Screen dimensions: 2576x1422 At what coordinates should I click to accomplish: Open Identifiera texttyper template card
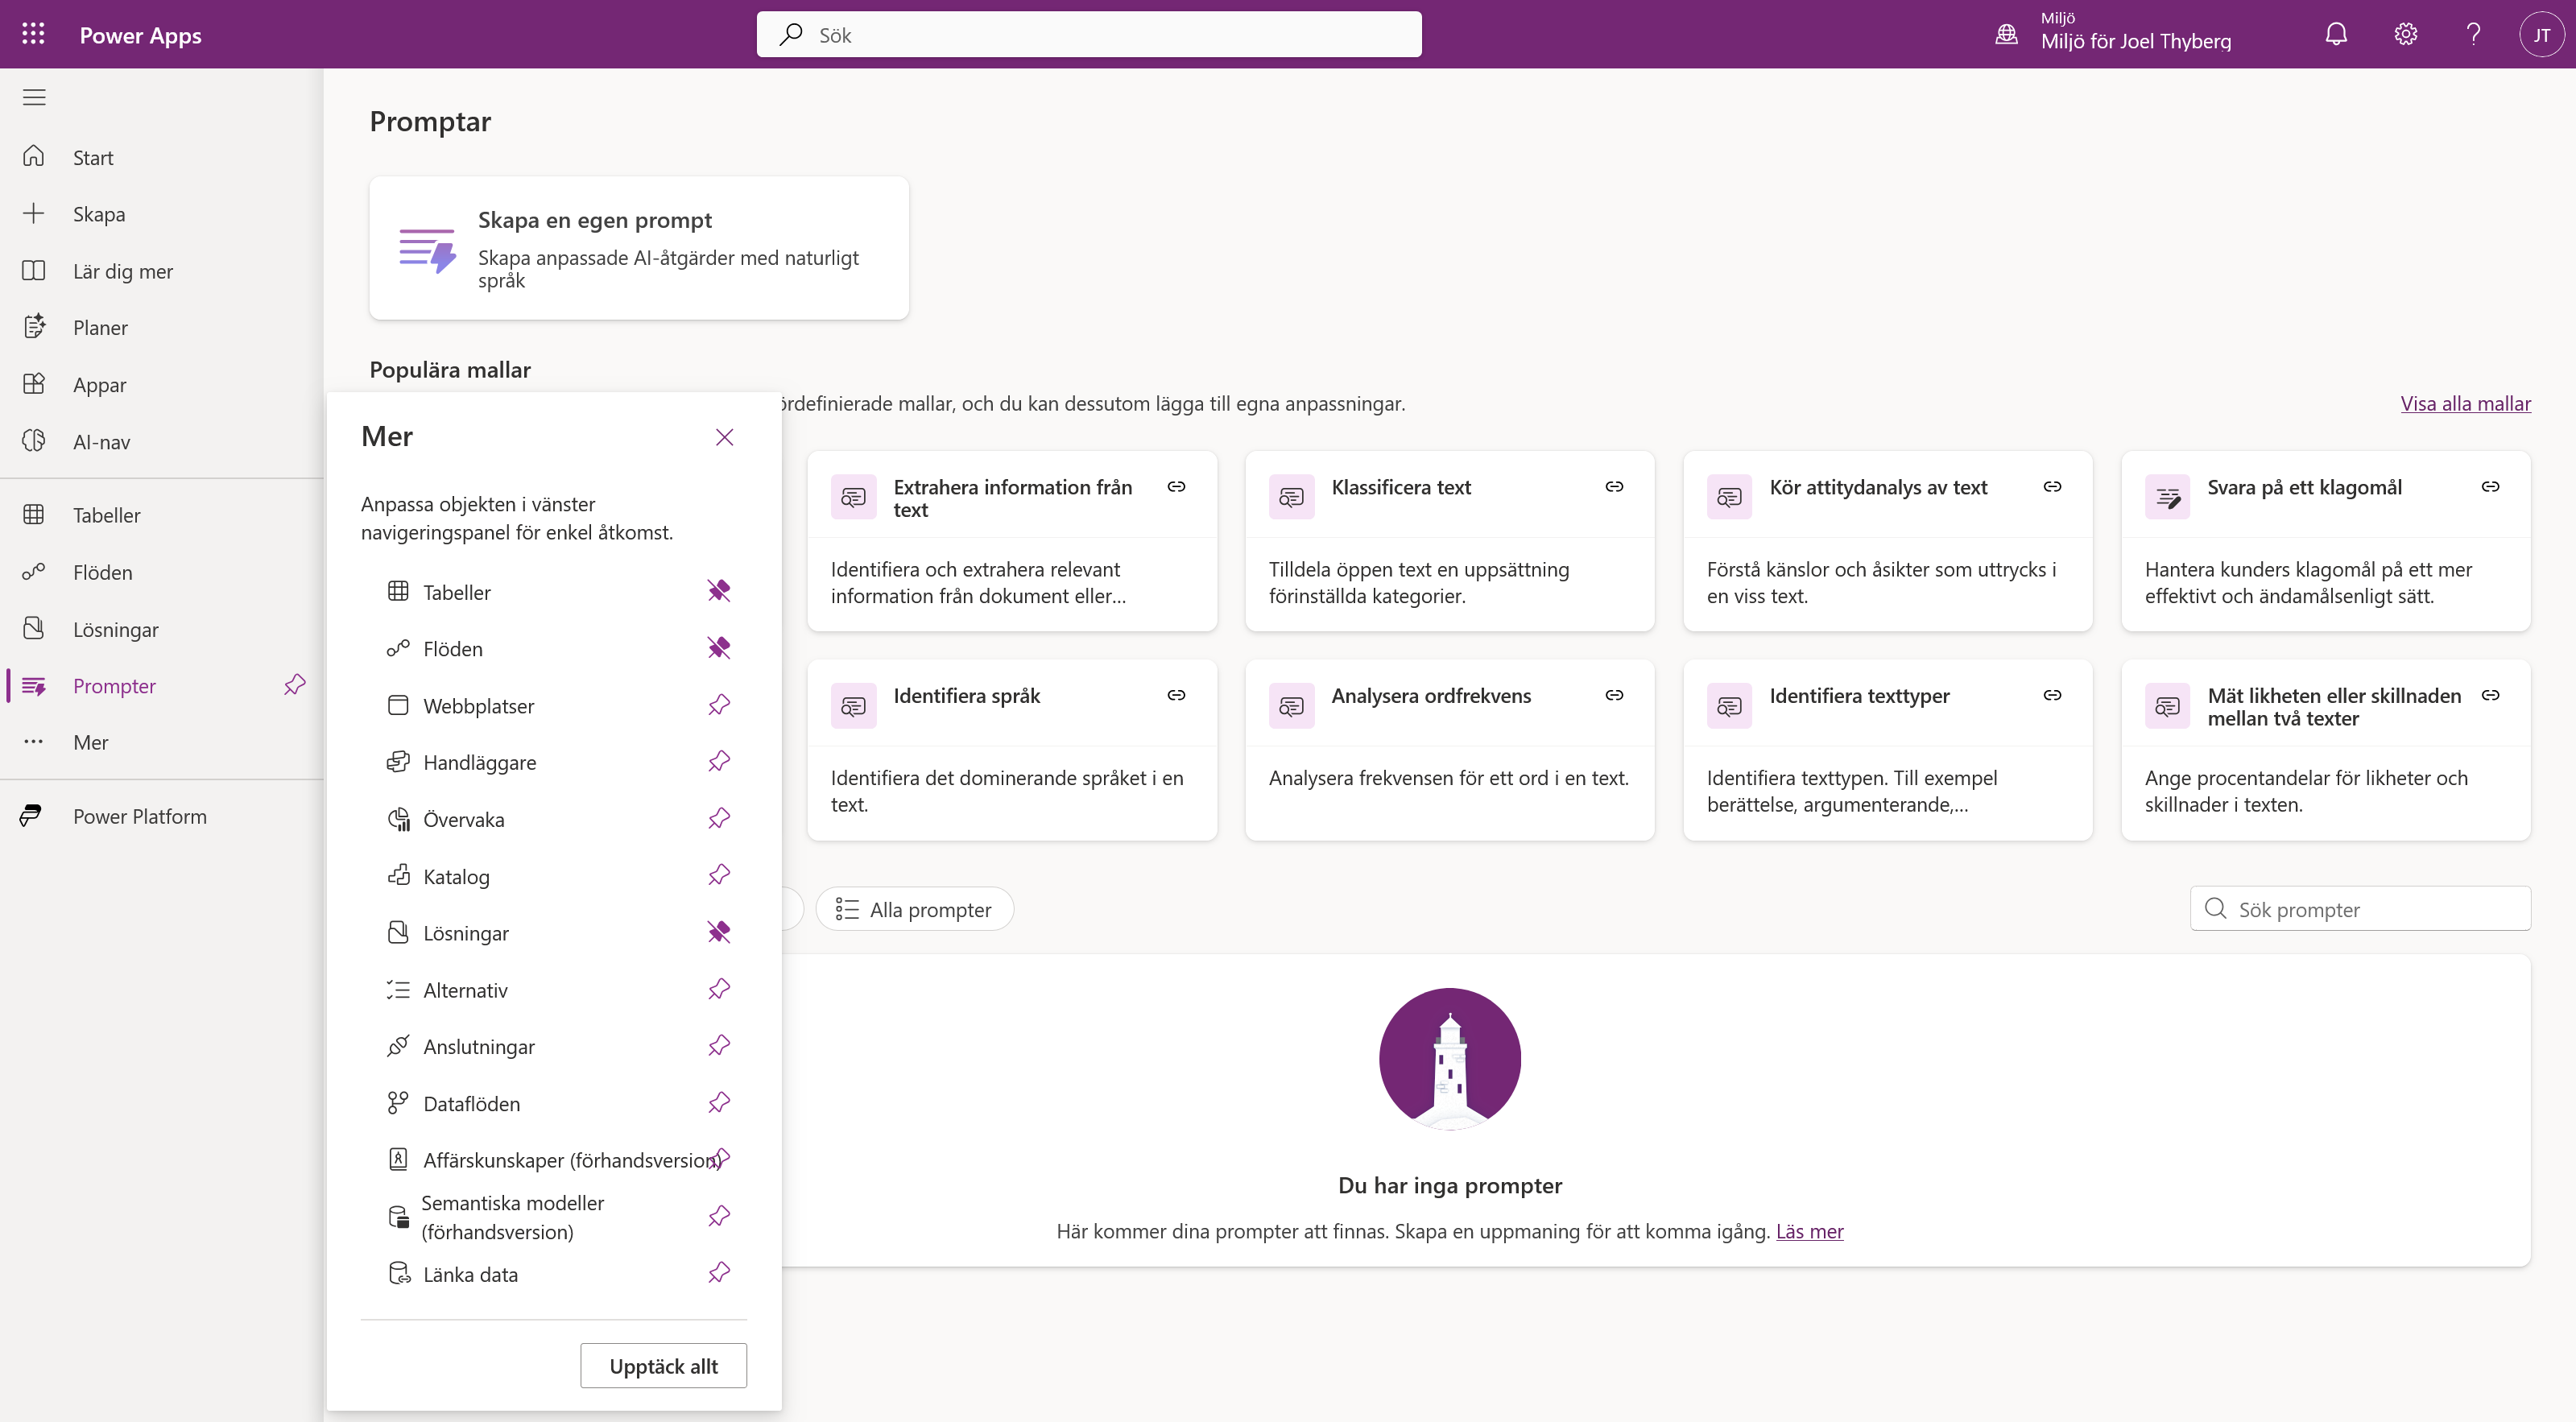tap(1887, 750)
